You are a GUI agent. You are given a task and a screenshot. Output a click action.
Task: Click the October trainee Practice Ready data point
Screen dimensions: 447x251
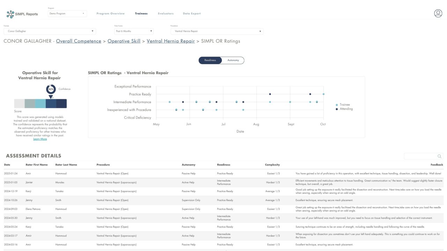pyautogui.click(x=323, y=94)
